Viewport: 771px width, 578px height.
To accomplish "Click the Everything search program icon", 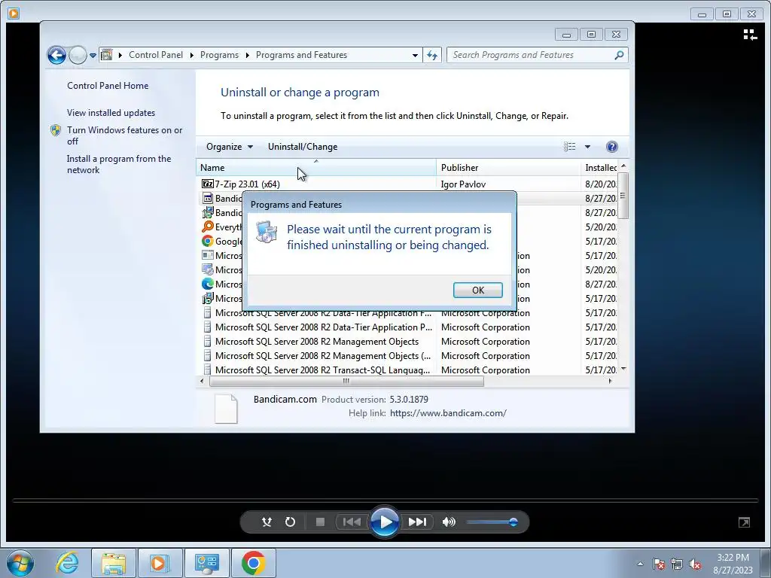I will point(208,227).
